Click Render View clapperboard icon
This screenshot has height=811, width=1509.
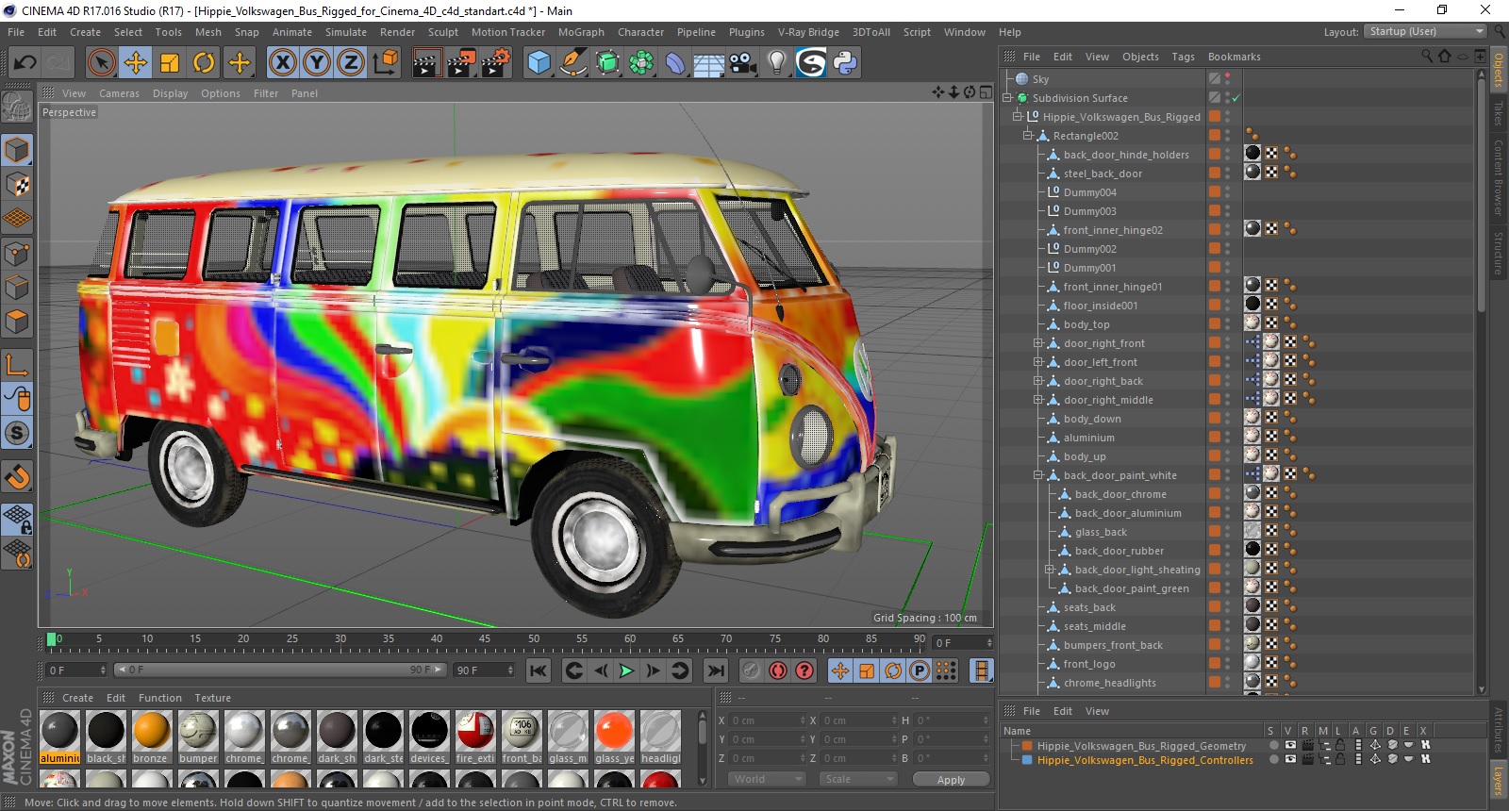coord(426,63)
